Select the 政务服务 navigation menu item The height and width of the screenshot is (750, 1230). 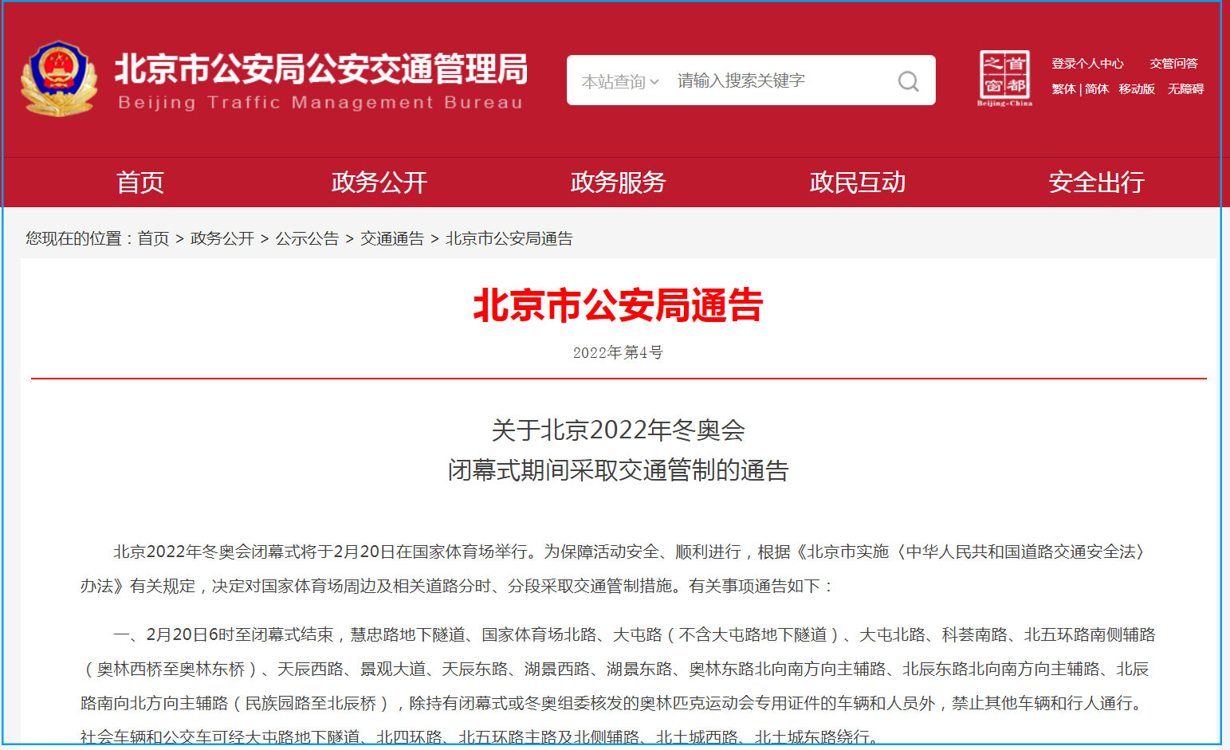click(619, 183)
